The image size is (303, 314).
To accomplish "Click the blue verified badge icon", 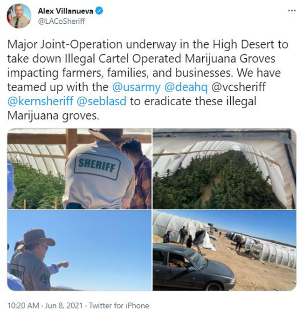I will [100, 11].
